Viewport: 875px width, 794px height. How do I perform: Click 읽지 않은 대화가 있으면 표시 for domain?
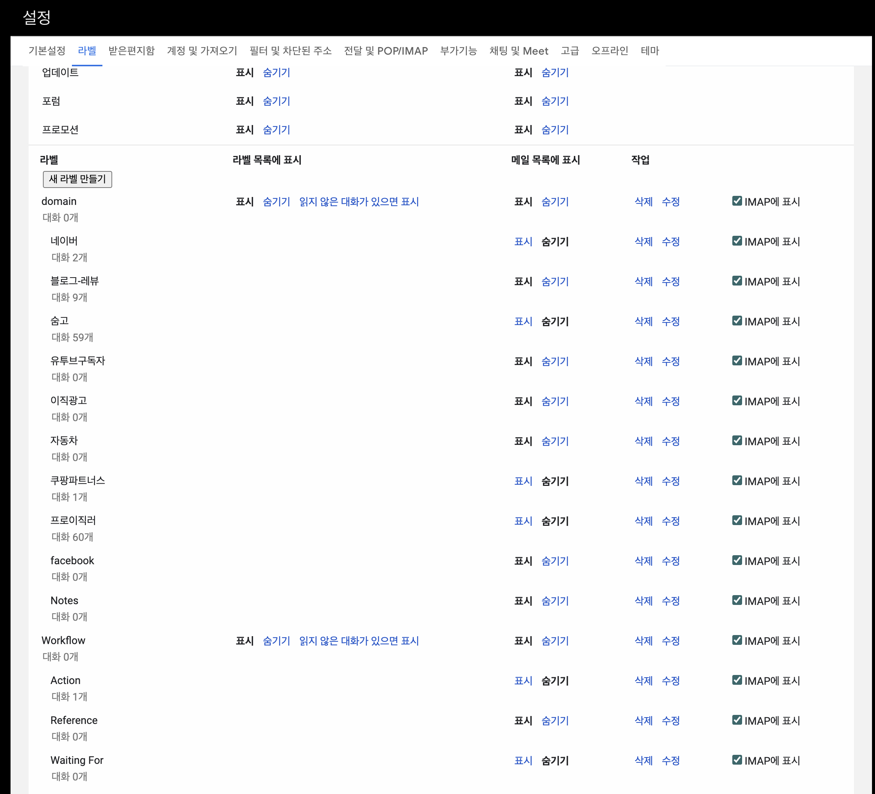point(358,202)
